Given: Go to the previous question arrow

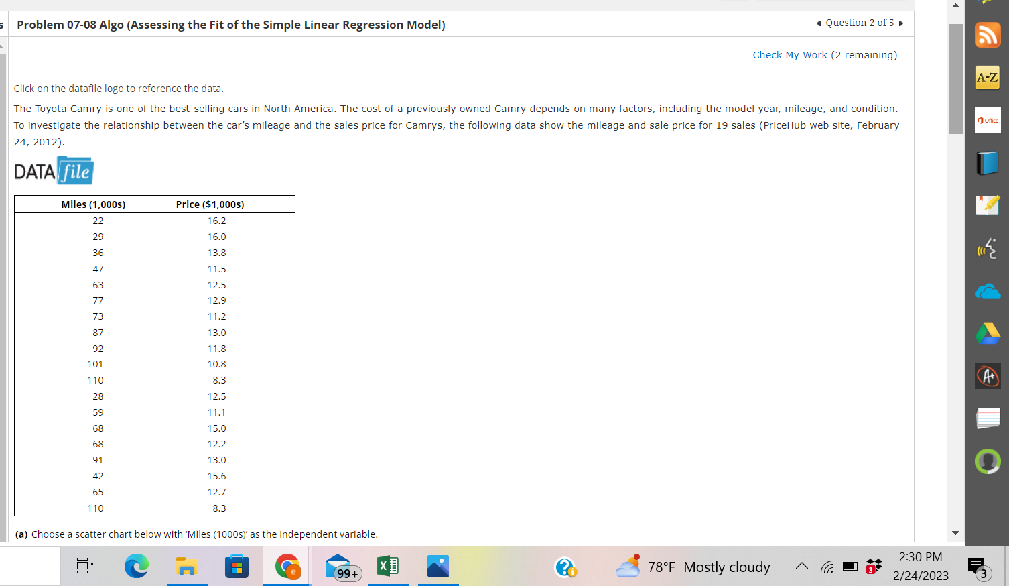Looking at the screenshot, I should click(x=819, y=23).
